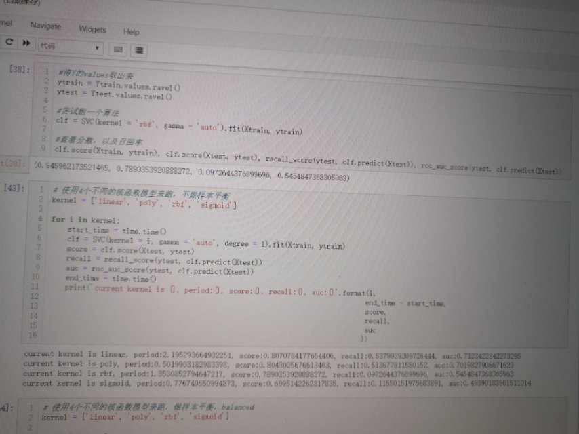Click output line for linear kernel

pyautogui.click(x=272, y=355)
